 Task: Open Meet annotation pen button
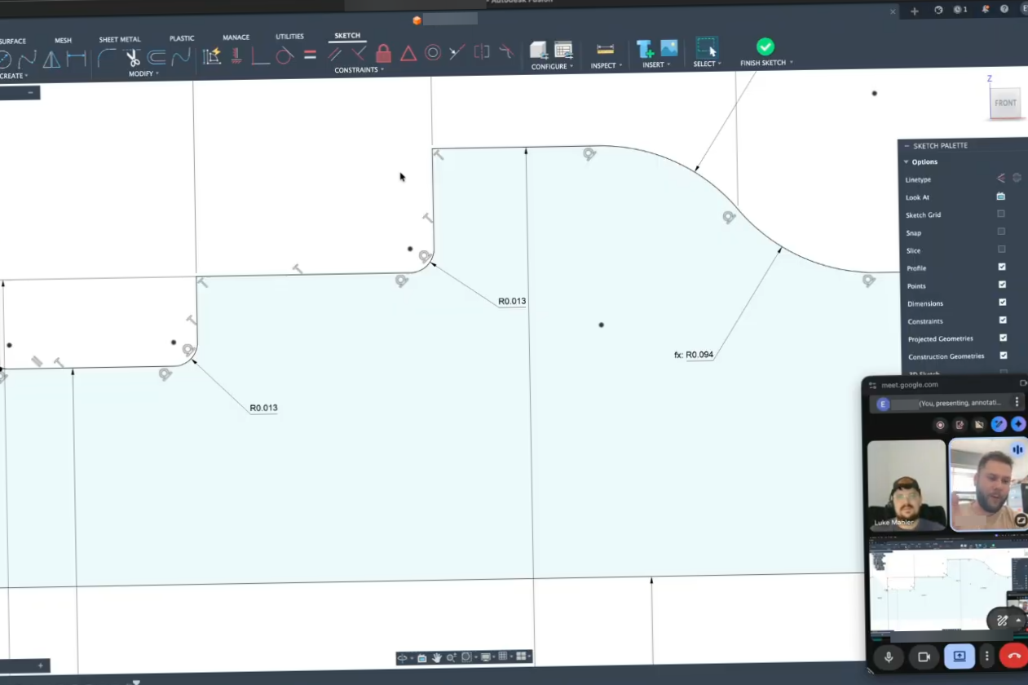pos(1002,621)
